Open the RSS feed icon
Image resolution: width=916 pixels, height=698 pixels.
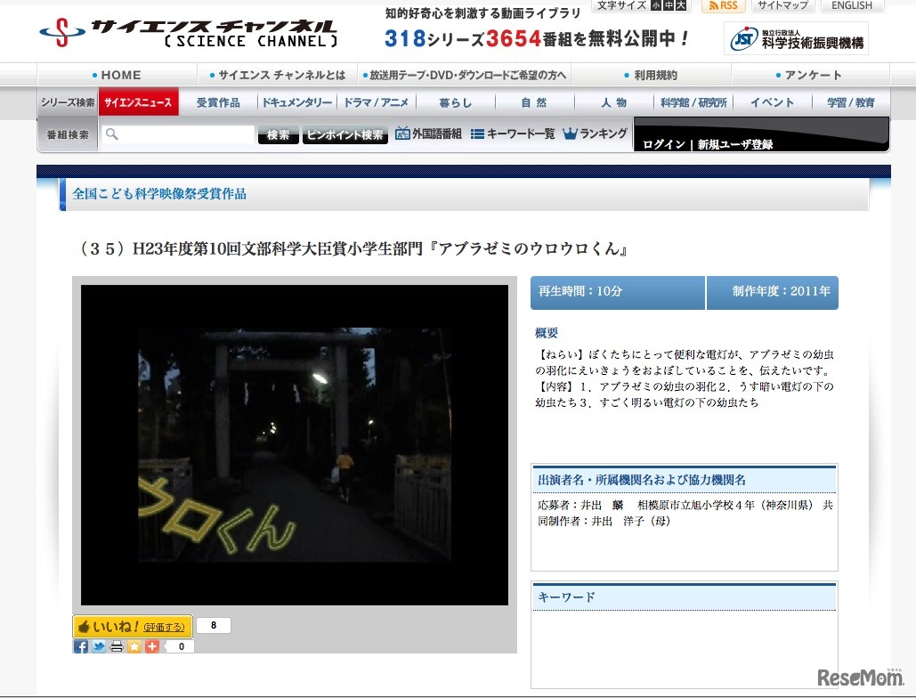coord(723,6)
